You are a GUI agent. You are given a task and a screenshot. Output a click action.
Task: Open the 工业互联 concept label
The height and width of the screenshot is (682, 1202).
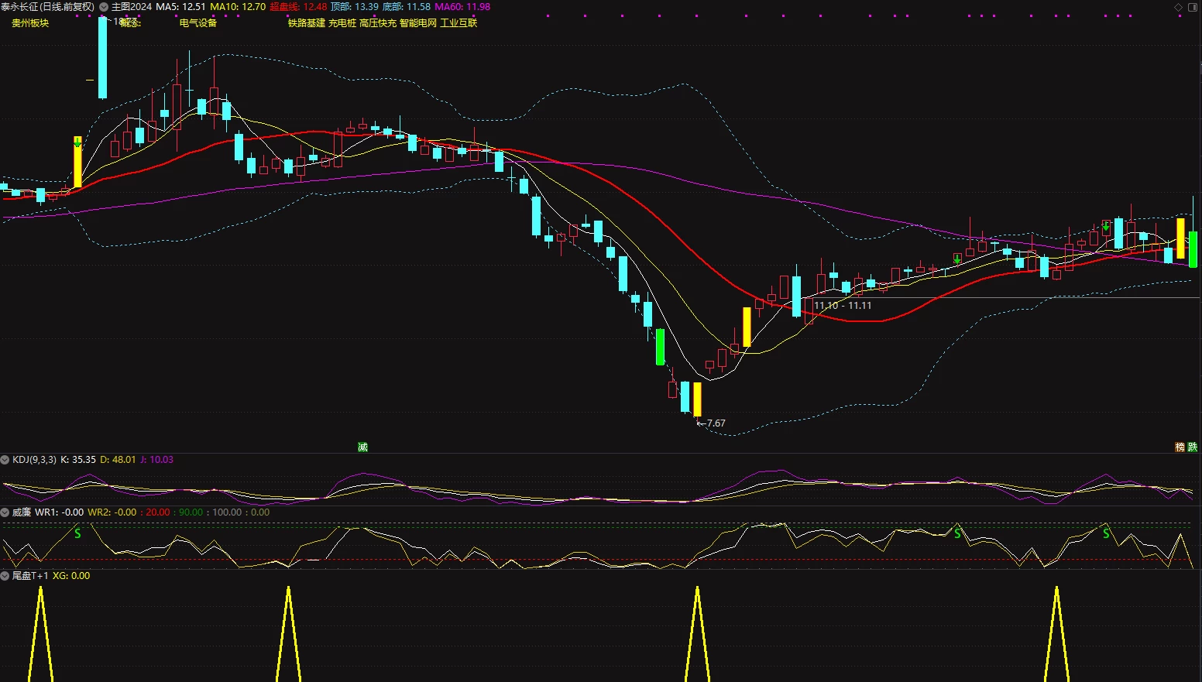point(458,23)
